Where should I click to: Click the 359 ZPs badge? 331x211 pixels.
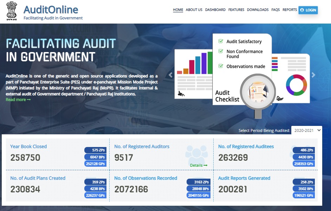(96, 182)
